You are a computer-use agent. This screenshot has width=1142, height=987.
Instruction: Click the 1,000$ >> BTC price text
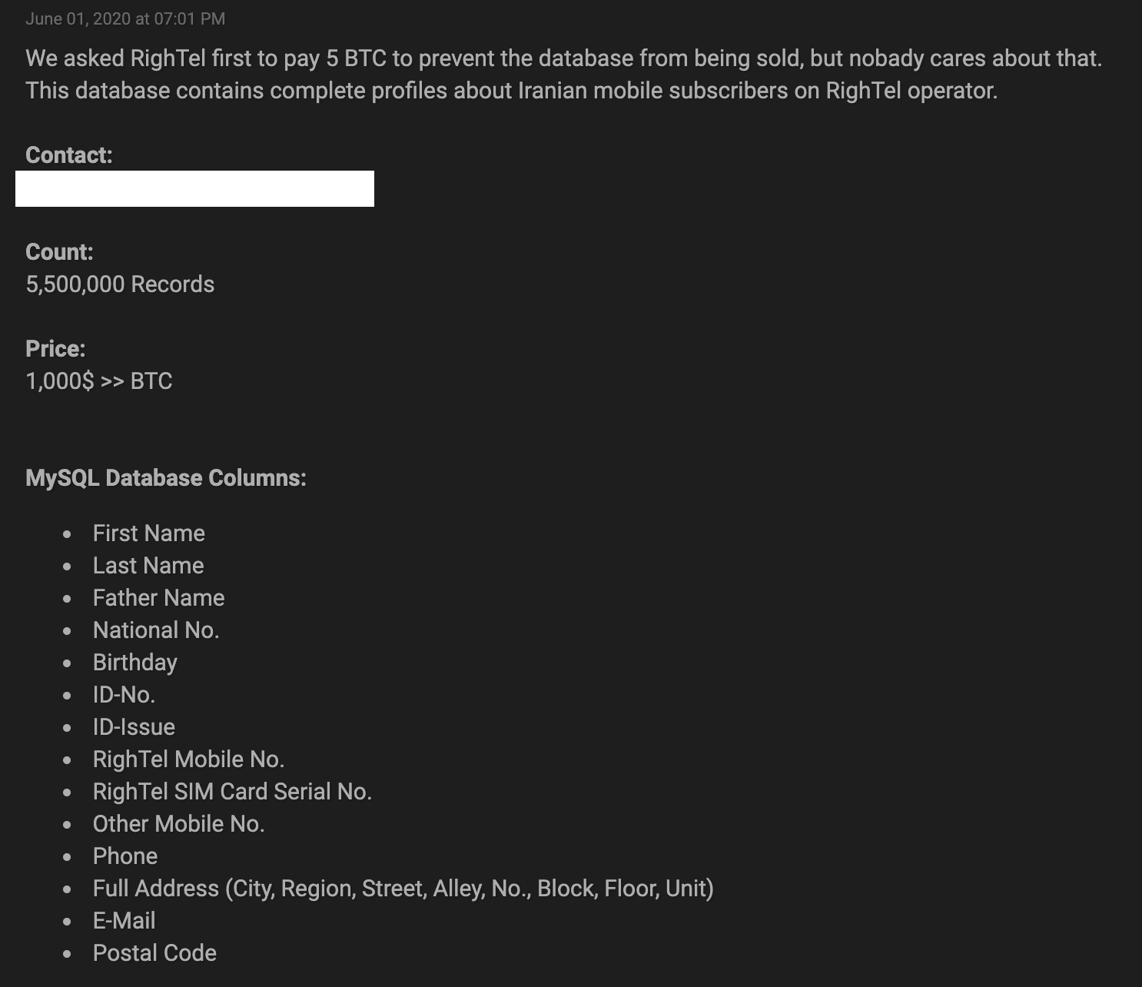99,381
